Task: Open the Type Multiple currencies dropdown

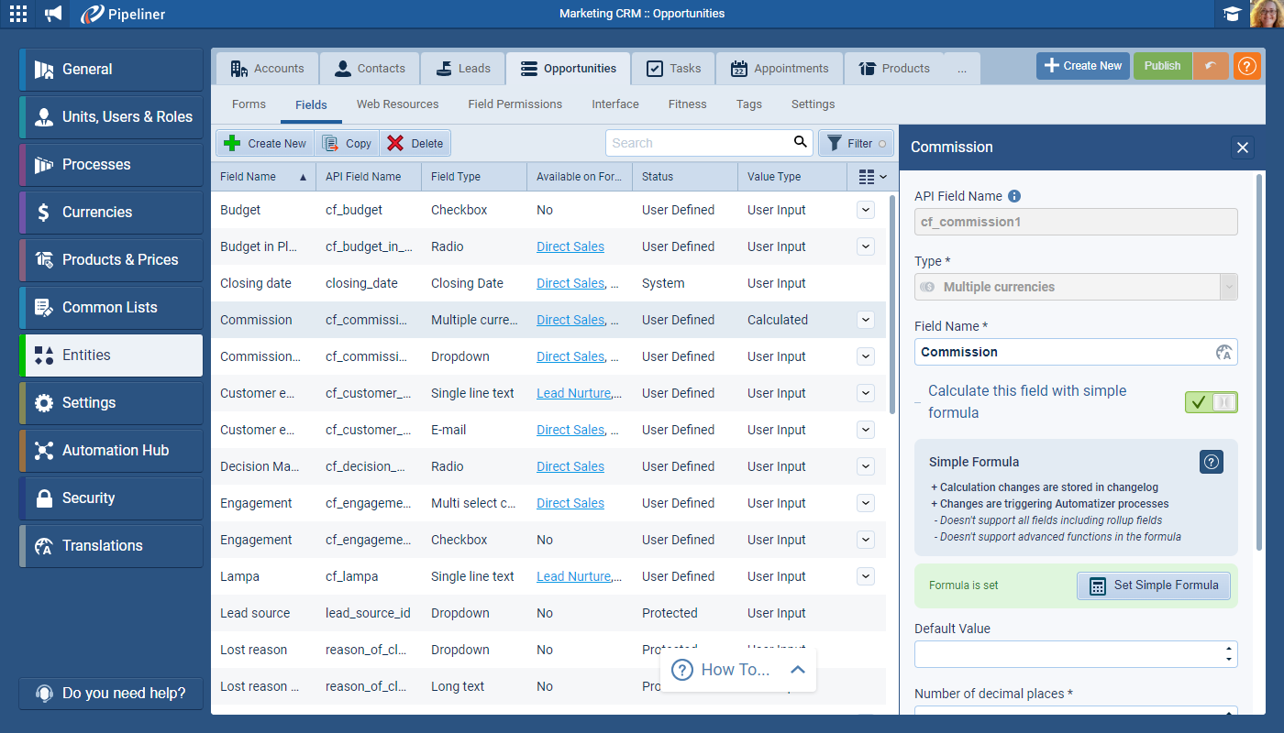Action: (1228, 287)
